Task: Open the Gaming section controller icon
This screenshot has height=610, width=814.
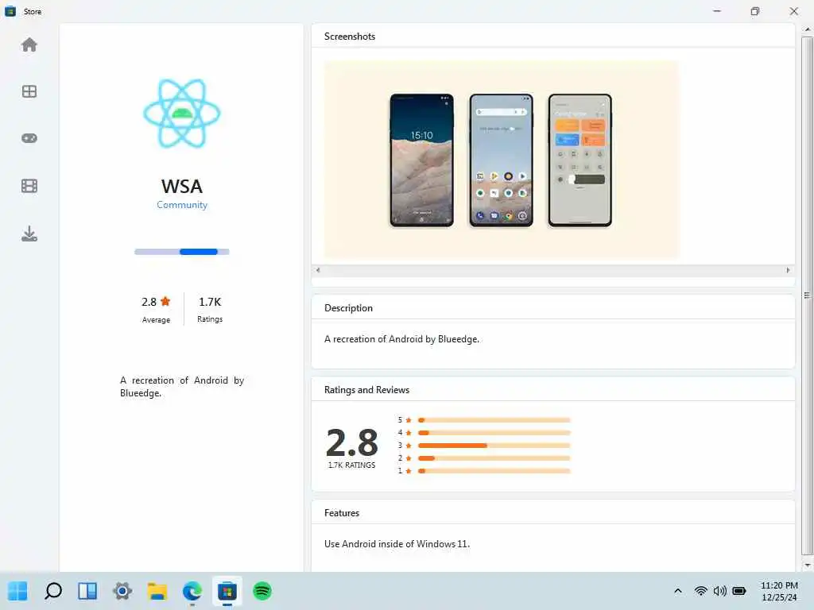Action: [x=29, y=138]
